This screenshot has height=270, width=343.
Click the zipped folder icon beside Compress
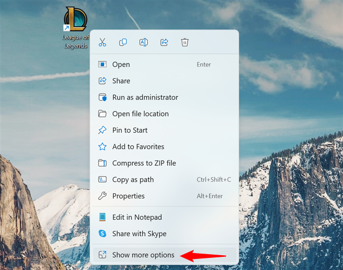point(102,163)
